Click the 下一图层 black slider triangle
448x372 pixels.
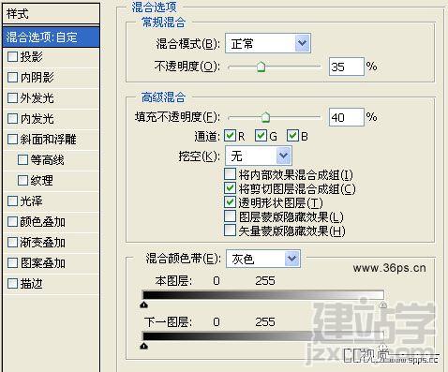143,346
